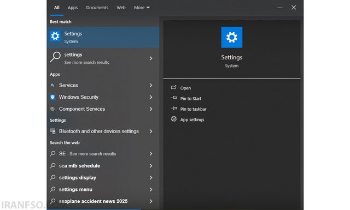This screenshot has width=350, height=210.
Task: Click the search icon next to 'settings menu'
Action: pos(52,189)
